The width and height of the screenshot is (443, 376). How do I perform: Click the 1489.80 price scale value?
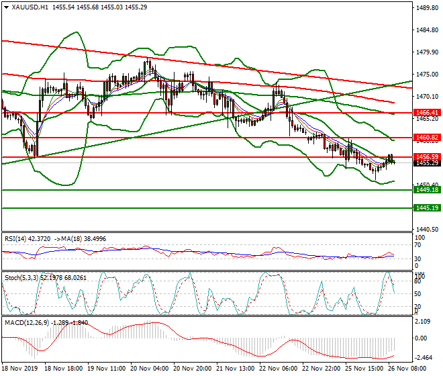(x=427, y=8)
